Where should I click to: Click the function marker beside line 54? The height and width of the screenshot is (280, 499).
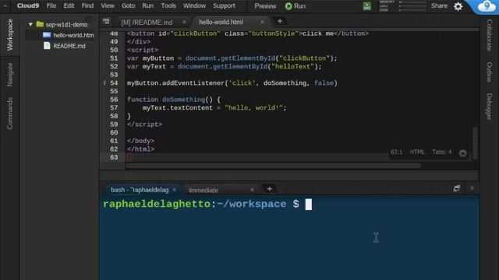104,83
